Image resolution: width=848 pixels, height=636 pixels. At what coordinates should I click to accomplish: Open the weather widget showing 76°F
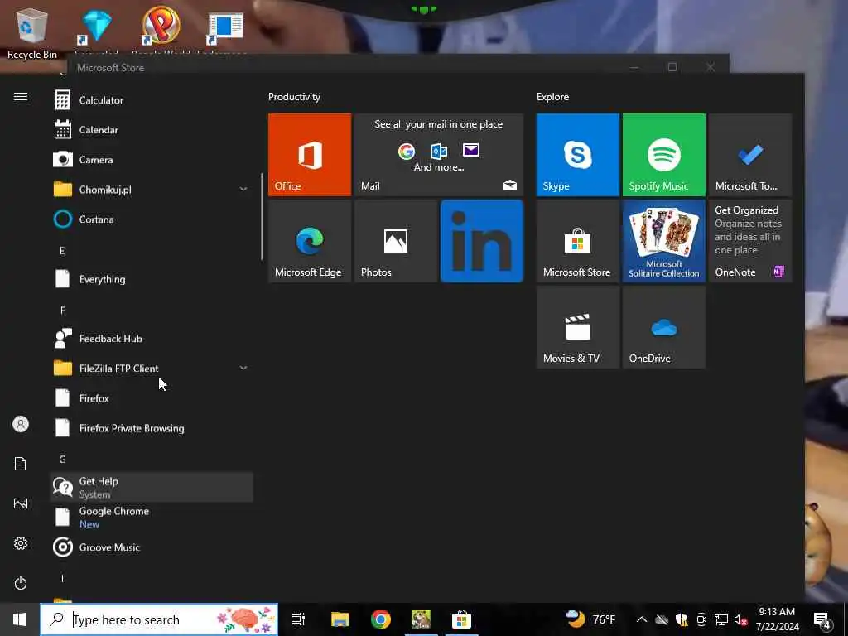click(x=590, y=619)
